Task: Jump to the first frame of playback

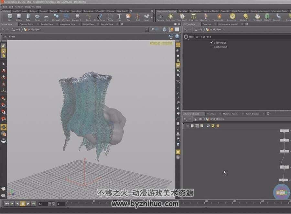Action: (7, 204)
